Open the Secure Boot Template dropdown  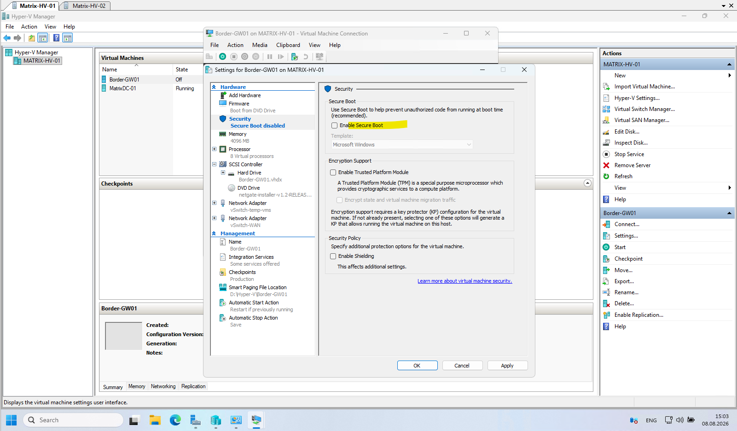(402, 145)
